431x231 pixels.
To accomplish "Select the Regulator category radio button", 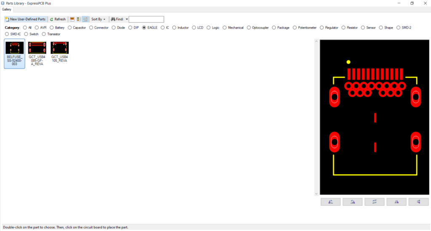I will 322,28.
